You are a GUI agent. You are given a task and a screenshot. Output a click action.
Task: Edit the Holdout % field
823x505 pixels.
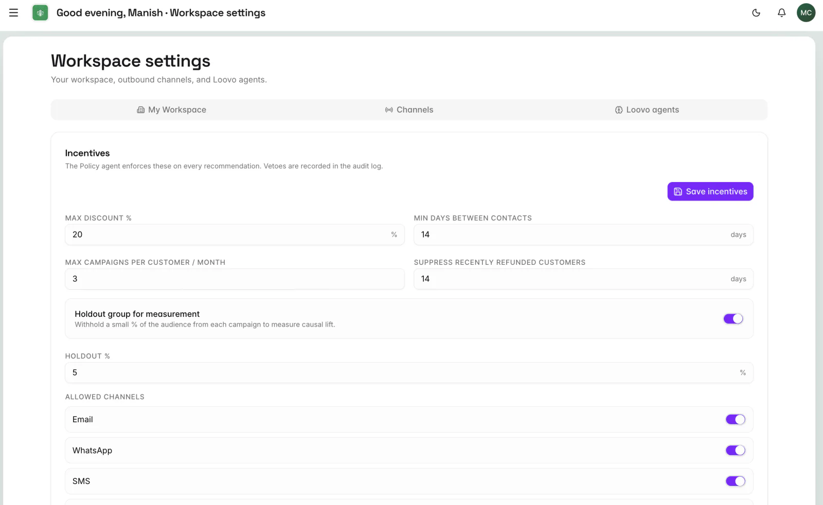tap(409, 372)
